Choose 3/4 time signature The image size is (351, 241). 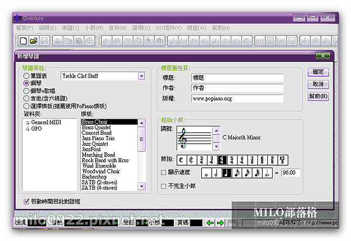tap(212, 160)
